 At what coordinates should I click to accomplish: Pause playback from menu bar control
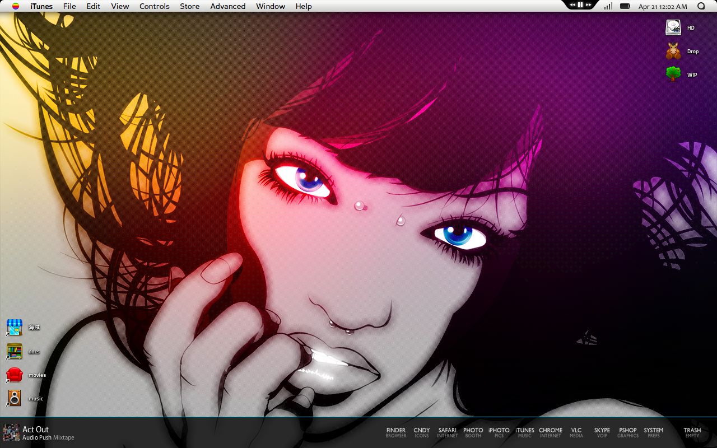580,4
